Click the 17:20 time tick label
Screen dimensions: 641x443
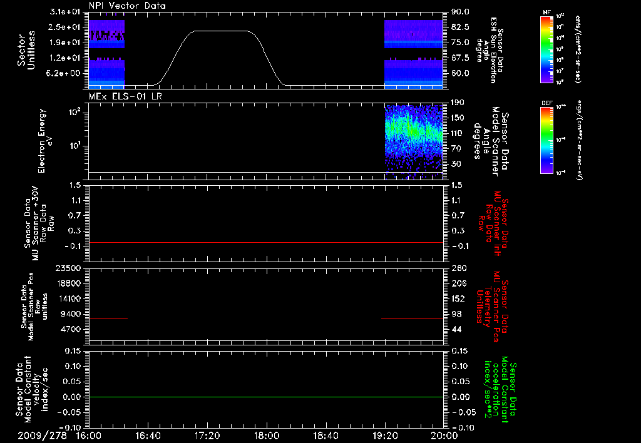[x=207, y=435]
